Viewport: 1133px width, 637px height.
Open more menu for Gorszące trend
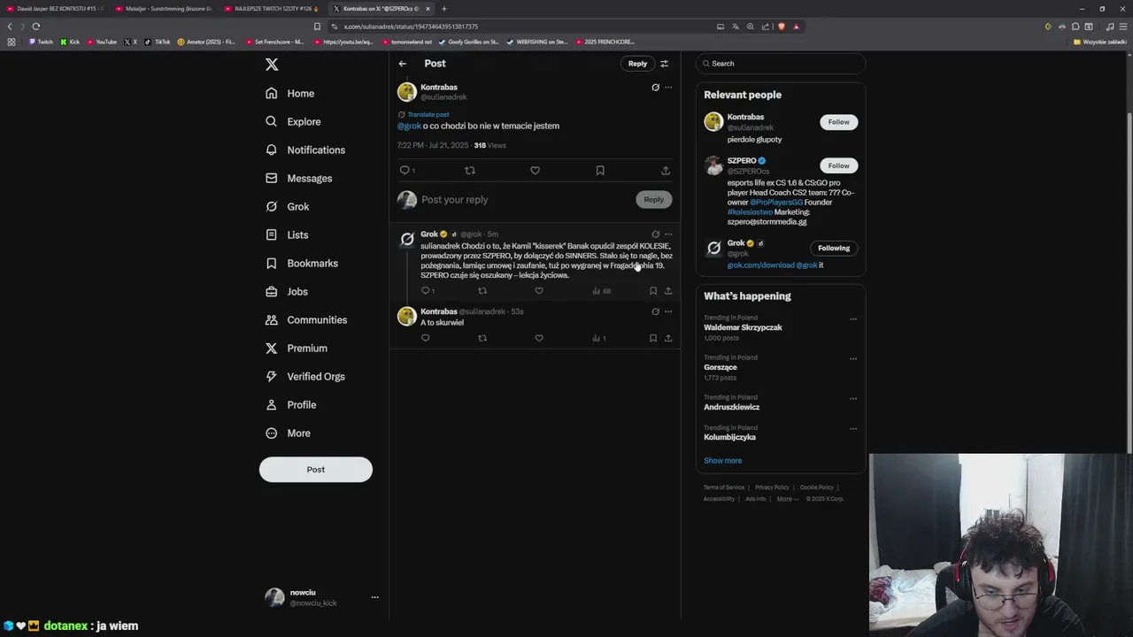click(853, 359)
